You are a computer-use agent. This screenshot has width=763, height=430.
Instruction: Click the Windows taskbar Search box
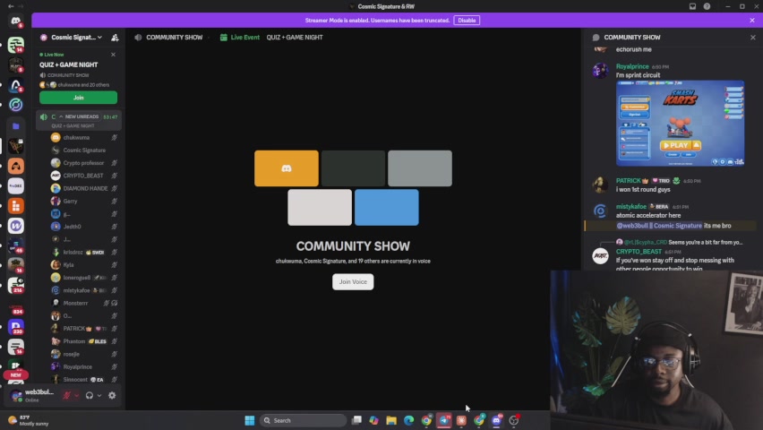pyautogui.click(x=303, y=420)
